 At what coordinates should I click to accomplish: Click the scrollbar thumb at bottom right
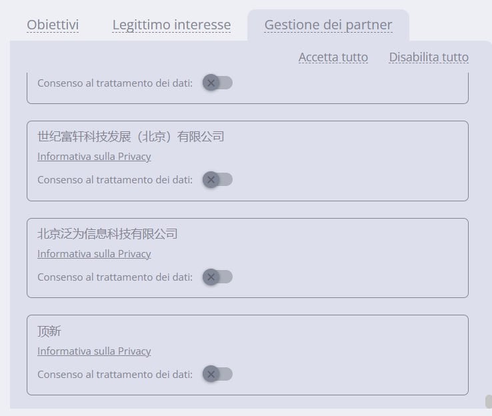tap(489, 401)
